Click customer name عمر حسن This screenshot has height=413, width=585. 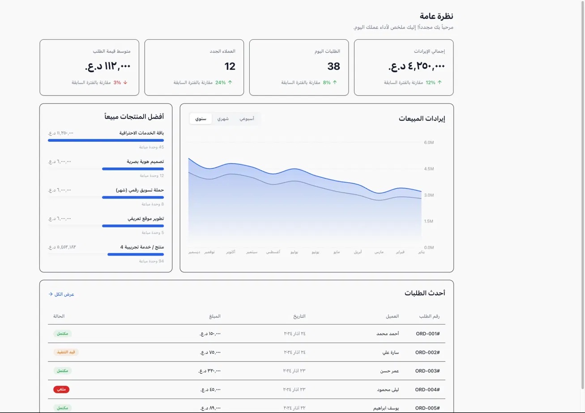[389, 371]
